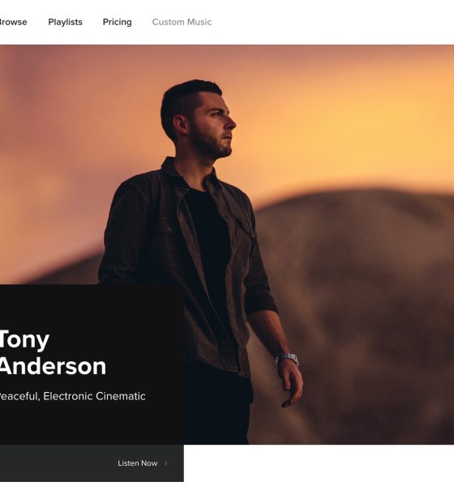Click the word Electronic in the subtitle
This screenshot has width=454, height=486.
pos(67,396)
